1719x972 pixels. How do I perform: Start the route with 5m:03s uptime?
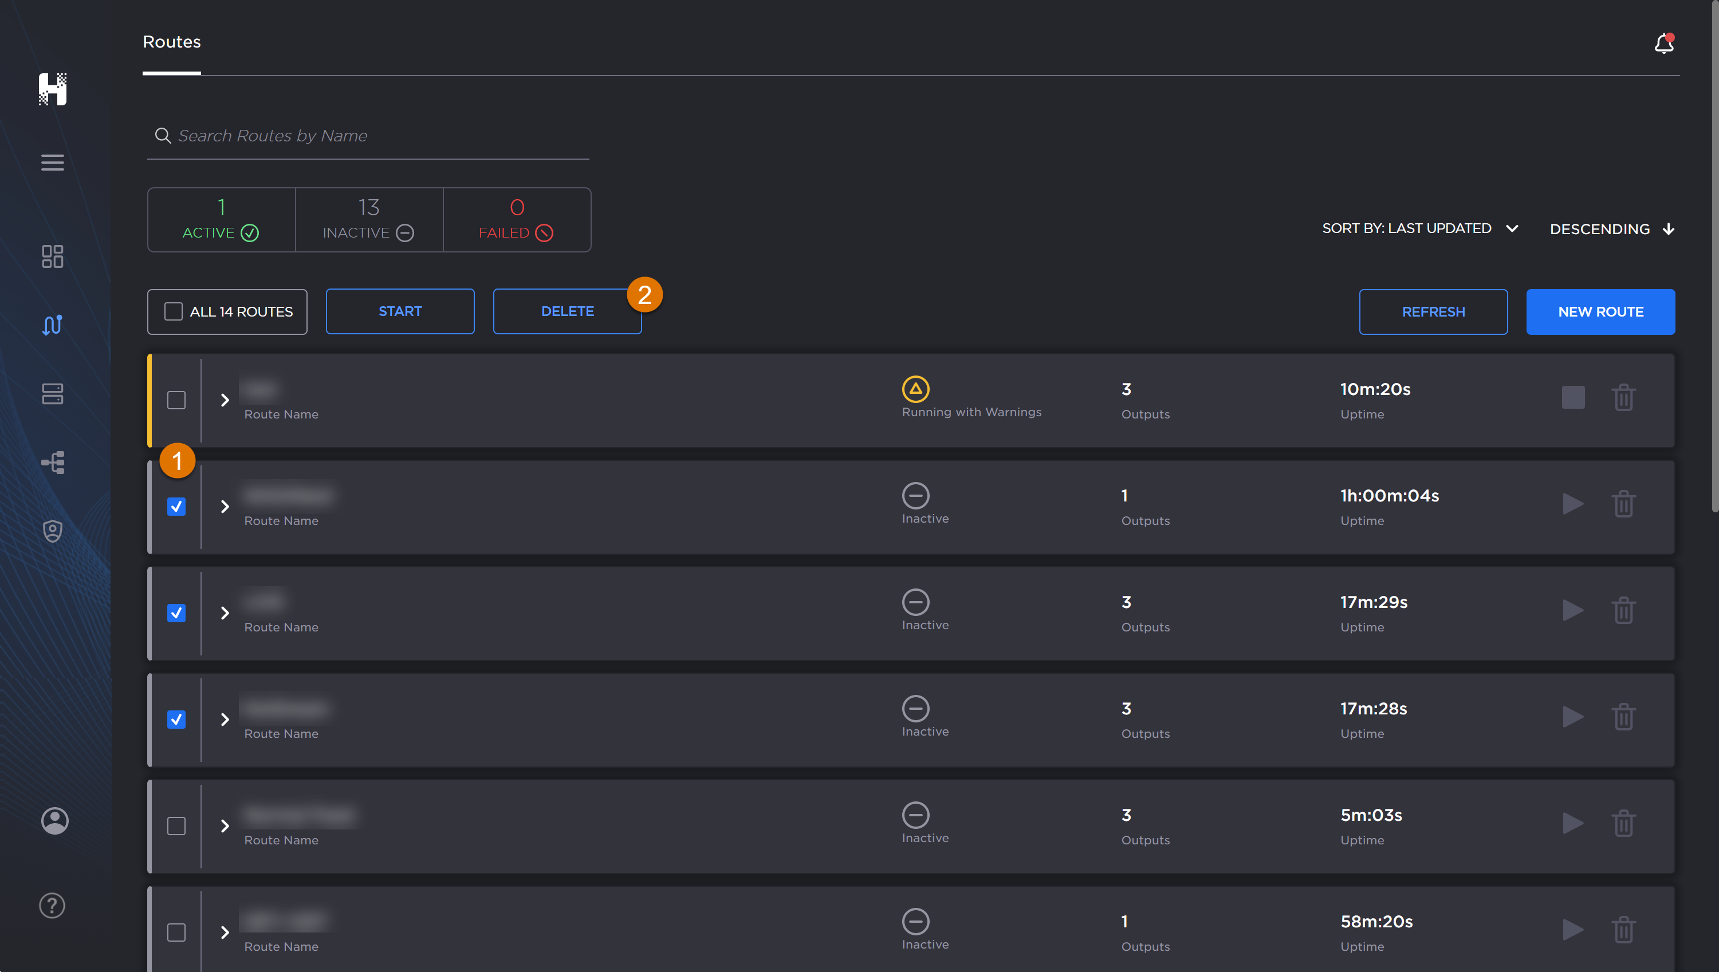pyautogui.click(x=1573, y=823)
